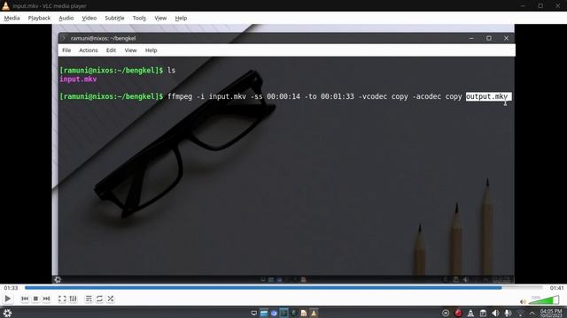The width and height of the screenshot is (567, 318).
Task: Click the -acodec option in the command
Action: (426, 96)
